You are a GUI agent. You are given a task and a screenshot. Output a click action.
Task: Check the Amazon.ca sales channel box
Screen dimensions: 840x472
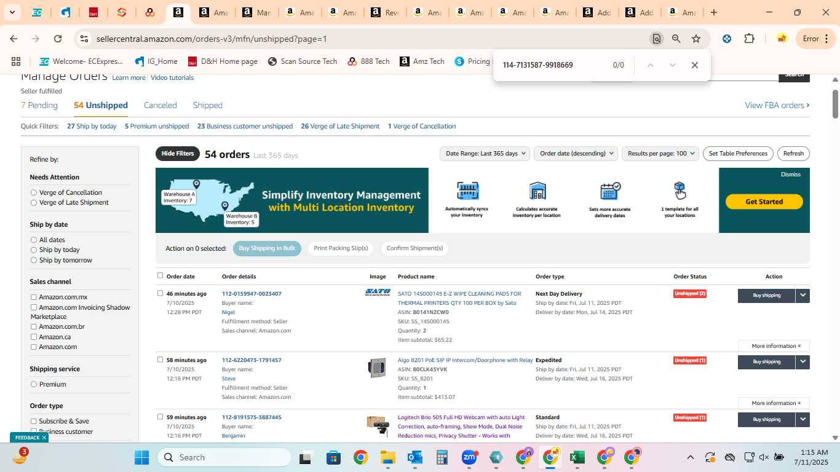[x=34, y=337]
